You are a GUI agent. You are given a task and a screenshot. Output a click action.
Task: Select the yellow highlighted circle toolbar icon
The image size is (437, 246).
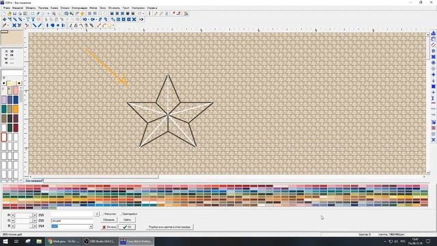coord(82,14)
